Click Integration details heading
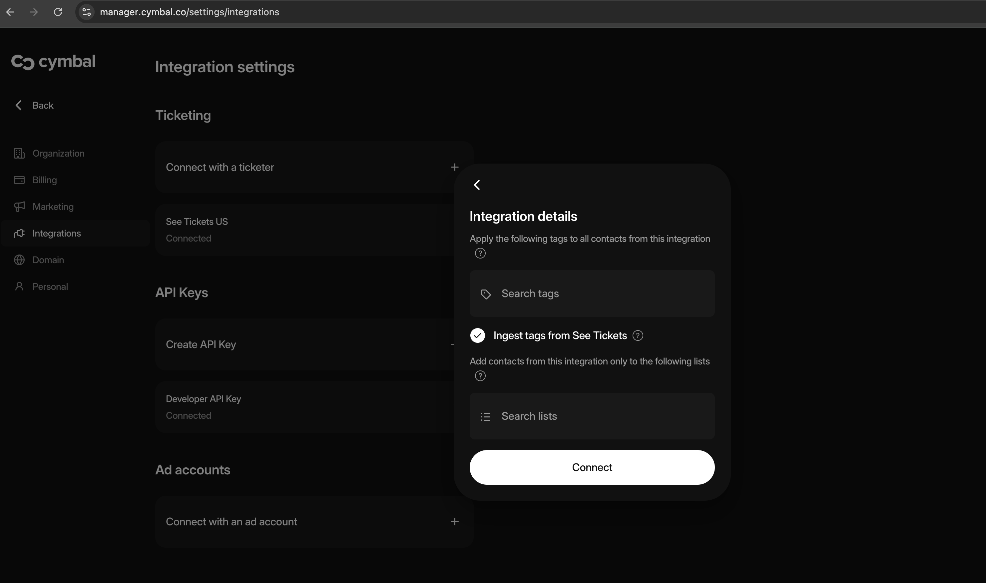This screenshot has height=583, width=986. click(523, 217)
